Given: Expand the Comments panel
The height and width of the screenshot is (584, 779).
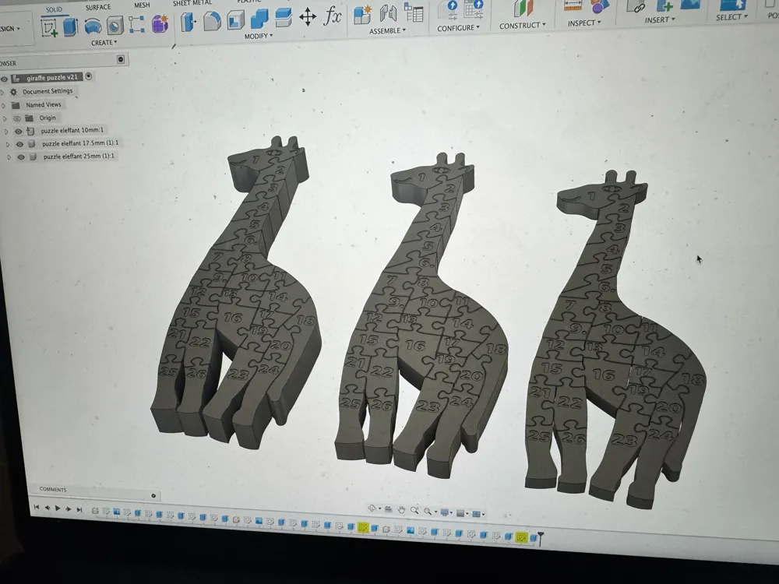Looking at the screenshot, I should pyautogui.click(x=153, y=495).
